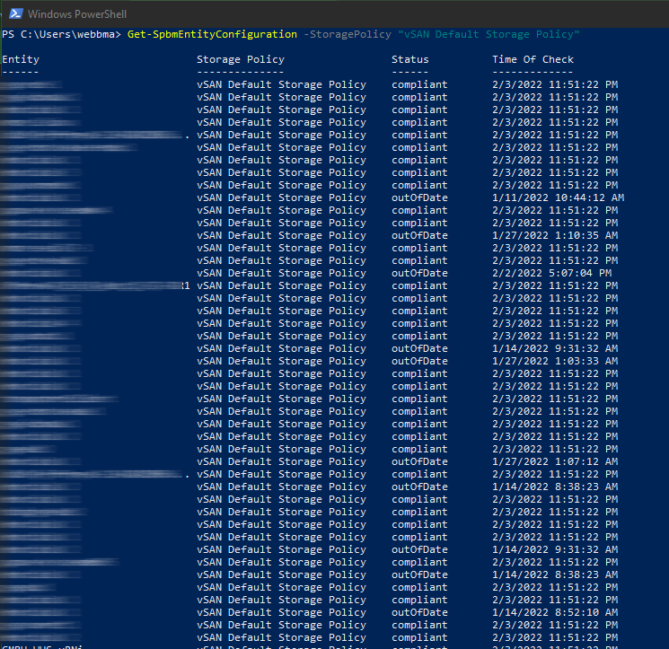Click the Storage Policy cell in the 1/11/2022 10:44:12 row

pyautogui.click(x=282, y=198)
